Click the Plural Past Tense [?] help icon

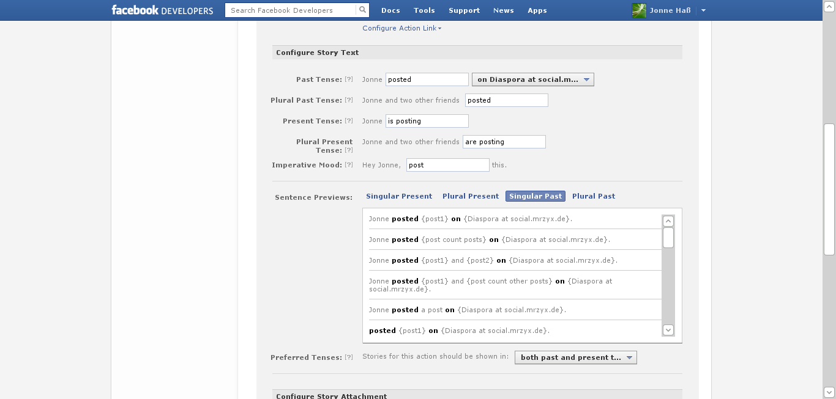[349, 100]
